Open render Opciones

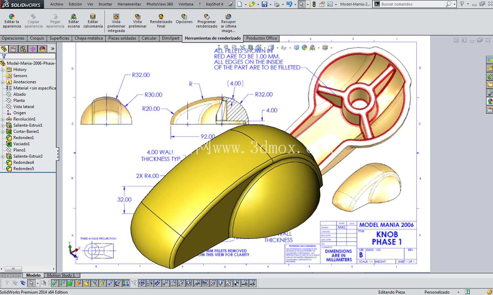(x=184, y=19)
